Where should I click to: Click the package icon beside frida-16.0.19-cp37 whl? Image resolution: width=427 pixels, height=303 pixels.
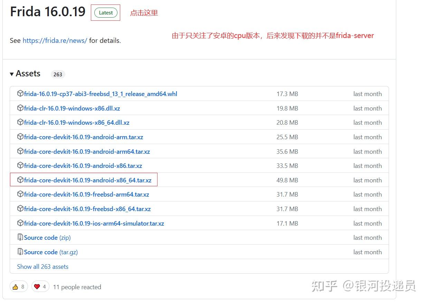point(21,94)
